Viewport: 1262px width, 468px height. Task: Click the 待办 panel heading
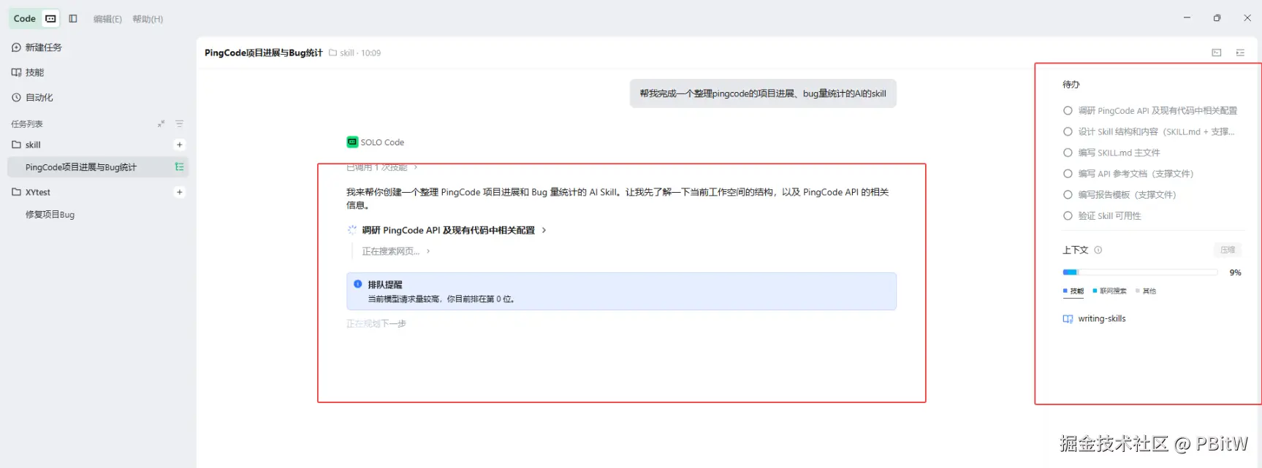tap(1071, 85)
